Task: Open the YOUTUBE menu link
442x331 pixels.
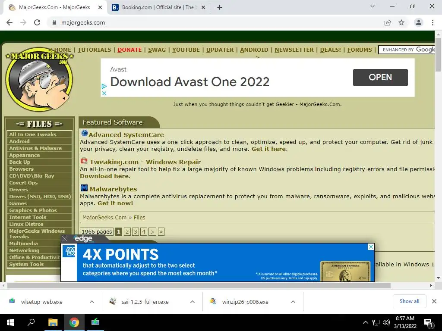Action: (x=186, y=50)
